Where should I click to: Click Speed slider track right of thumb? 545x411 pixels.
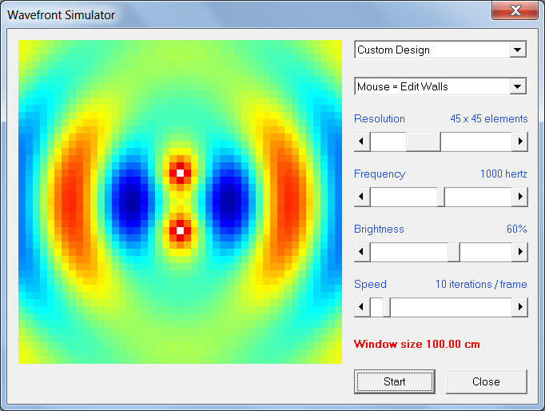(452, 307)
